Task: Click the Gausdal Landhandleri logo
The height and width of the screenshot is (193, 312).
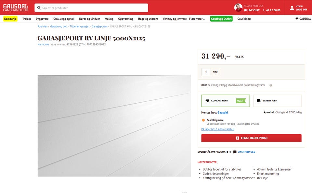Action: pyautogui.click(x=16, y=8)
